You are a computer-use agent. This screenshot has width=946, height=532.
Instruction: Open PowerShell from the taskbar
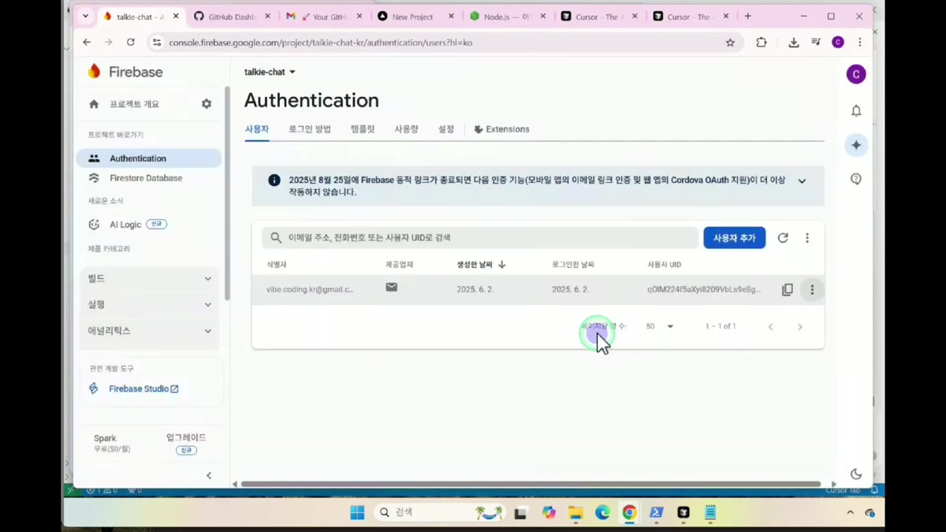(656, 513)
